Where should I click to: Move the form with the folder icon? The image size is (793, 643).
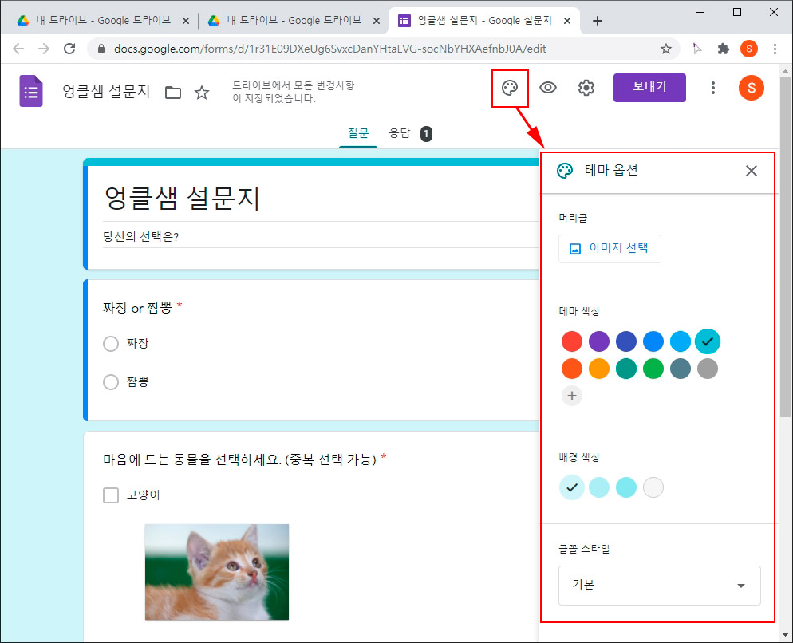172,92
